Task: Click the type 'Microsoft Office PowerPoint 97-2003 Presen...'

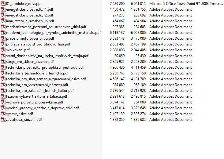Action: pyautogui.click(x=186, y=4)
